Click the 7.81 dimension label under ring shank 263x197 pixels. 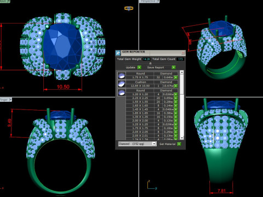[x=221, y=191]
